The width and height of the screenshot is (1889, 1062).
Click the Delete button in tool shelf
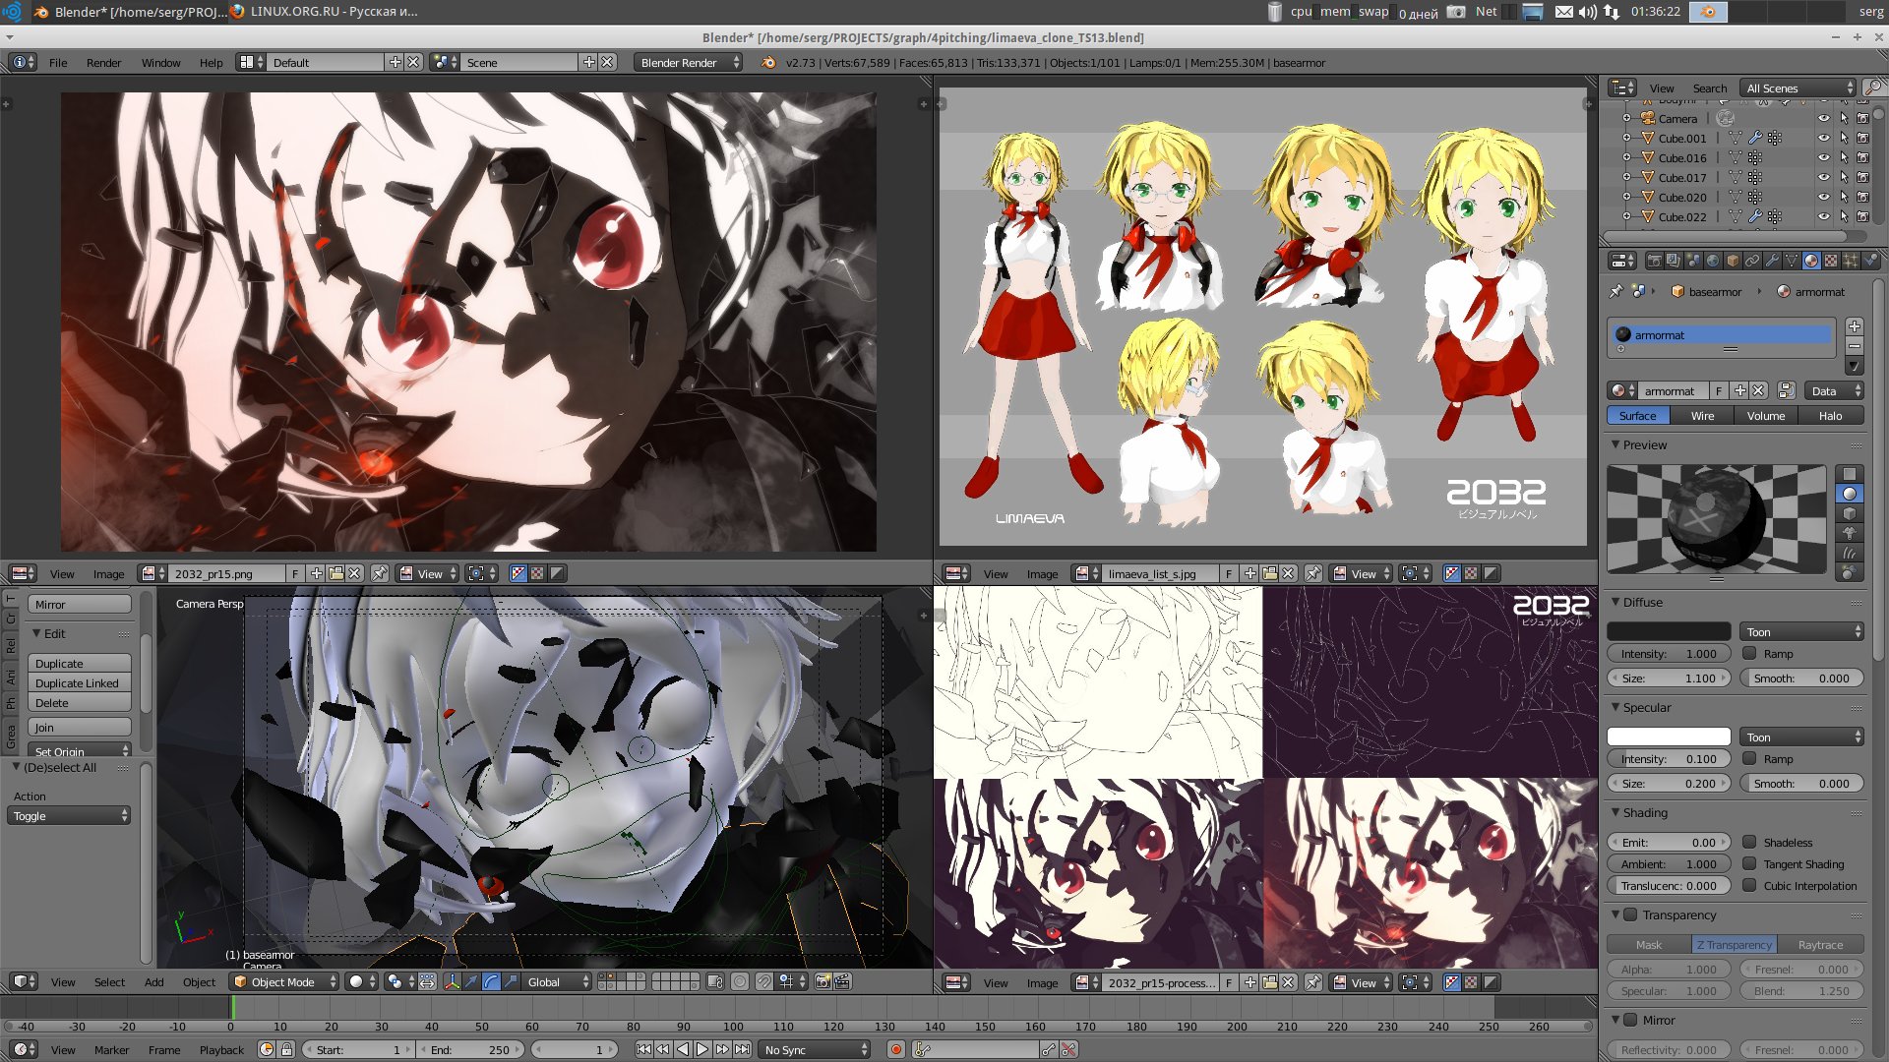(80, 703)
